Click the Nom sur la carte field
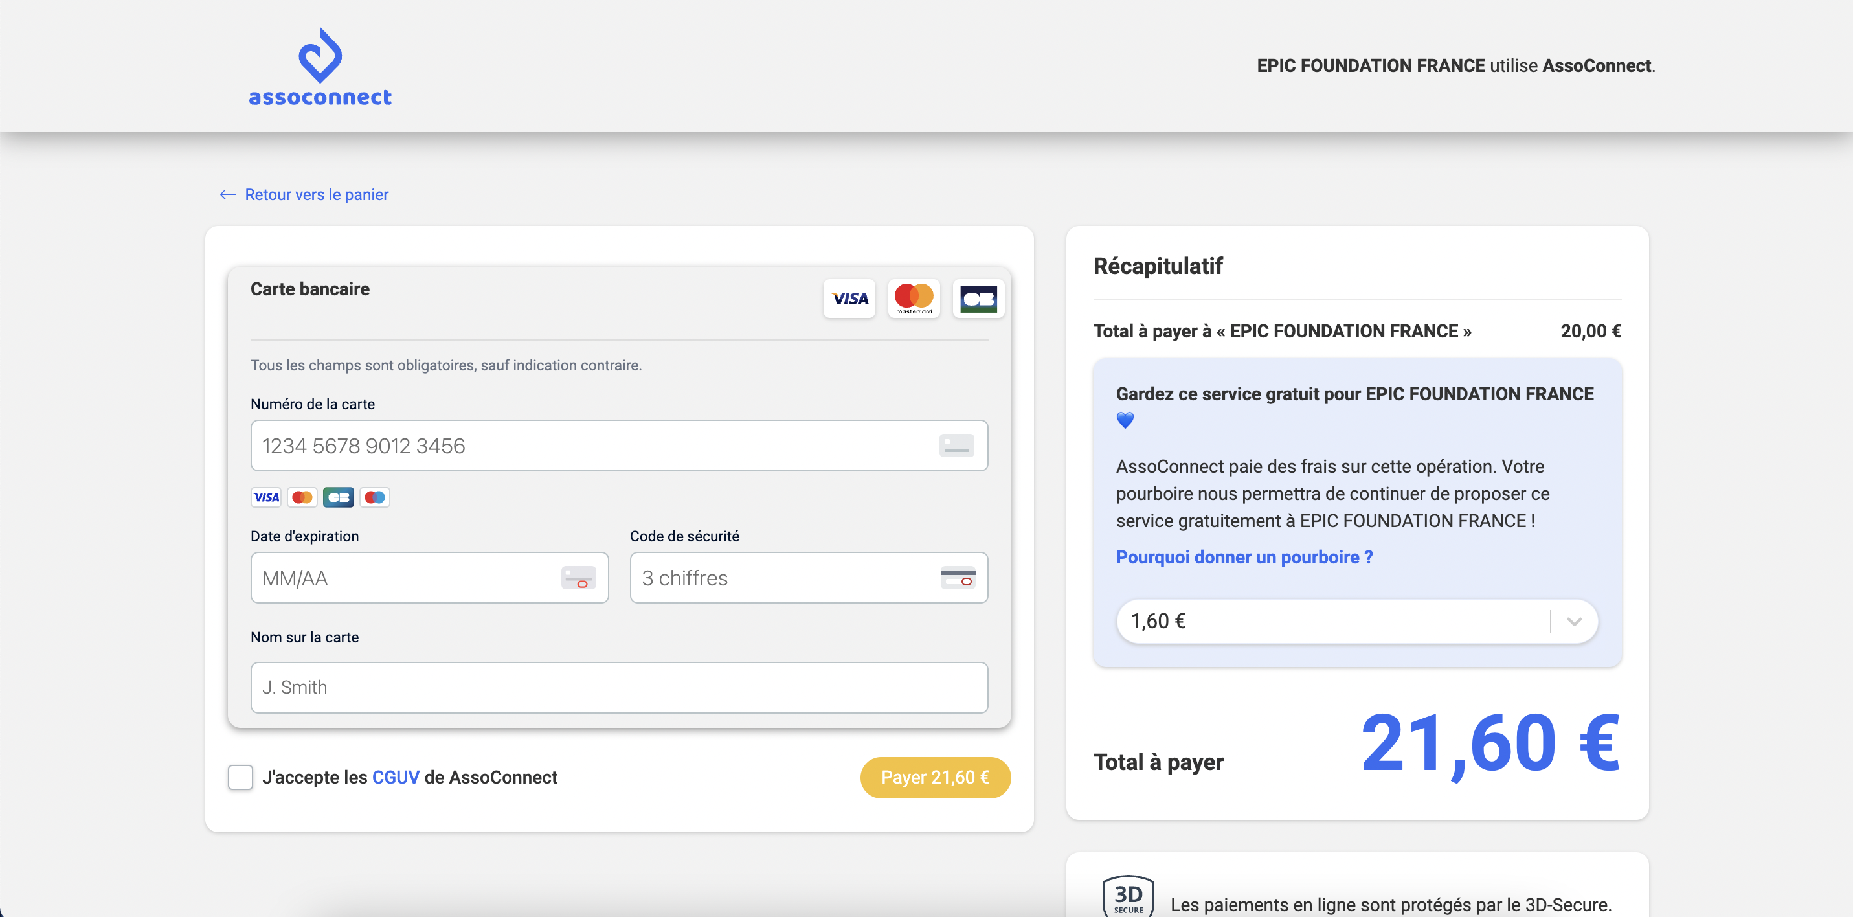Image resolution: width=1853 pixels, height=917 pixels. [618, 687]
